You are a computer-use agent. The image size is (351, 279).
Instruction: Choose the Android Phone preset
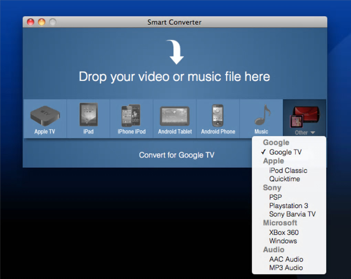tap(218, 119)
